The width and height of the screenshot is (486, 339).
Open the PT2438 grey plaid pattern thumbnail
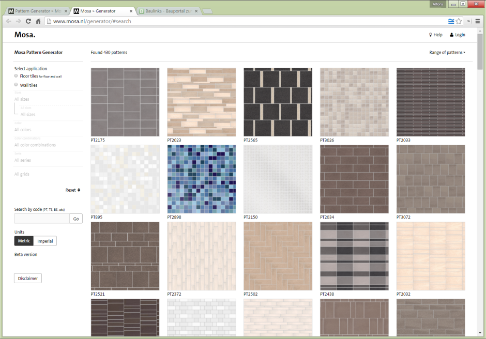point(354,256)
